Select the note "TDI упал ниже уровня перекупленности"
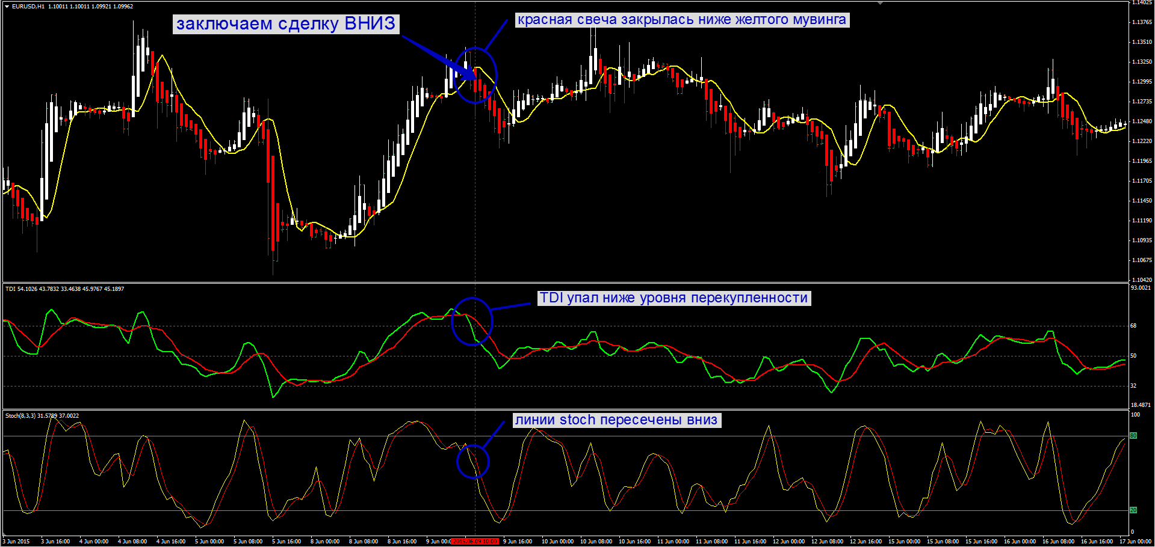Viewport: 1155px width, 547px height. click(675, 297)
